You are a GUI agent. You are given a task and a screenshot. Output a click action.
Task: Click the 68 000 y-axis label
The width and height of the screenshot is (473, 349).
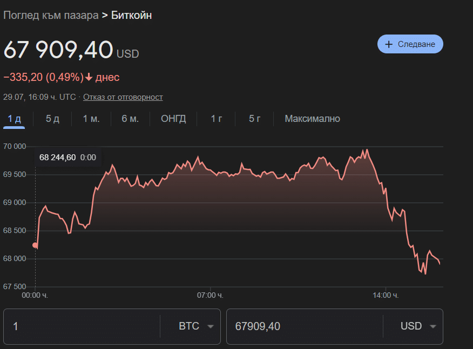pos(15,258)
